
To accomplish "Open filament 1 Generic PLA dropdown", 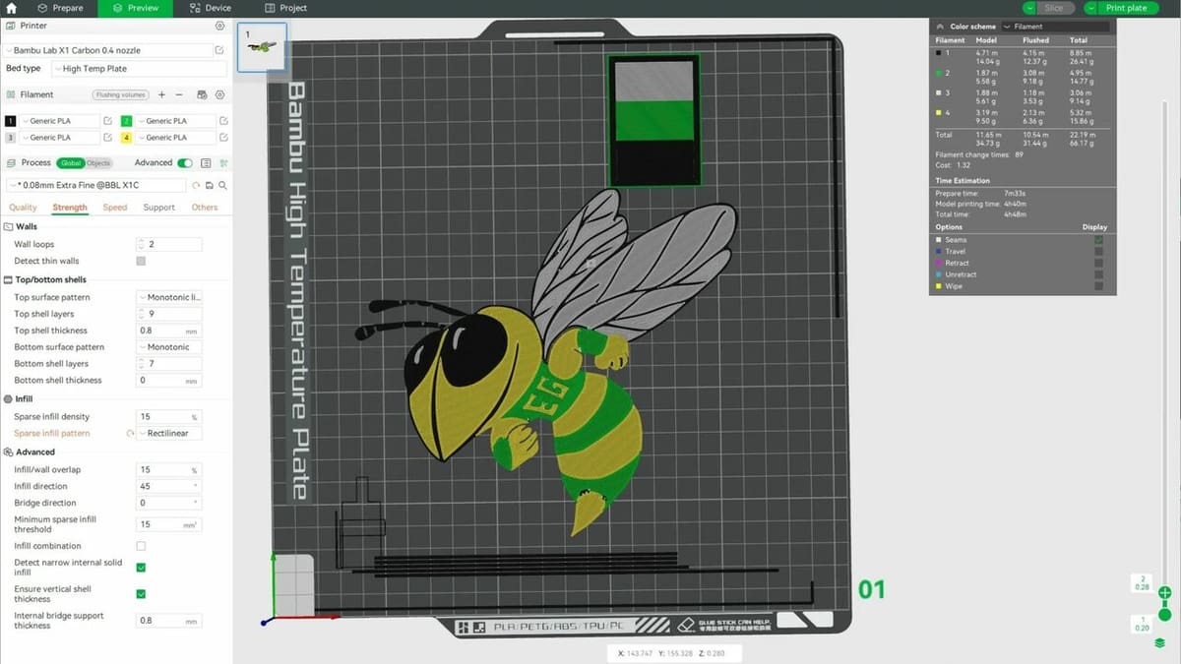I will (59, 121).
